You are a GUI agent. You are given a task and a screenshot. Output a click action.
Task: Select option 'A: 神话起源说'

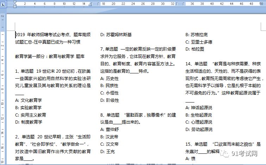pos(199,108)
